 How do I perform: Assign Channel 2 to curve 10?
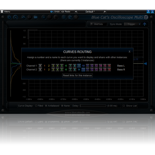(x=83, y=70)
